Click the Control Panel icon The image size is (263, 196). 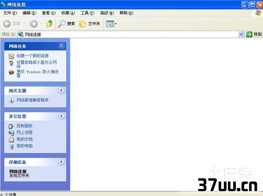(x=11, y=126)
